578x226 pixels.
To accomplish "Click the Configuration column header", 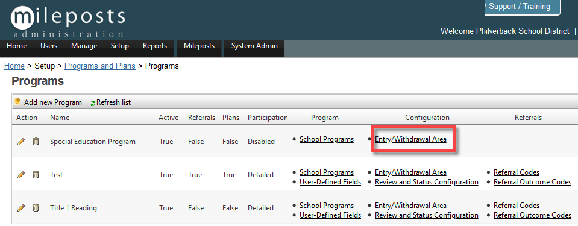I will 427,118.
